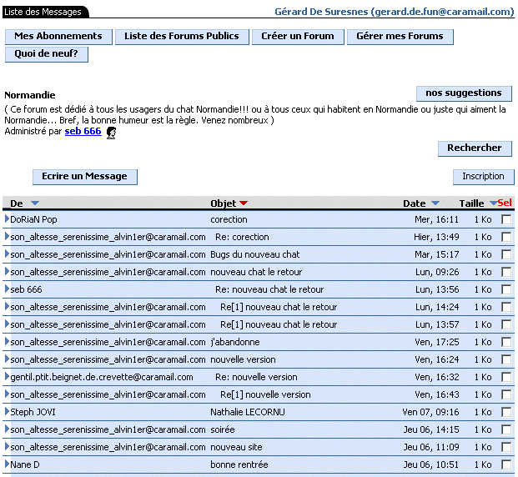Expand arrow on seb 666 message row
This screenshot has height=477, width=518.
(7, 289)
